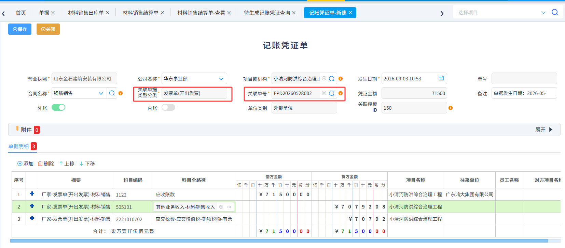
Task: Click the orange info icon beside 关联模板ID
Action: click(451, 108)
